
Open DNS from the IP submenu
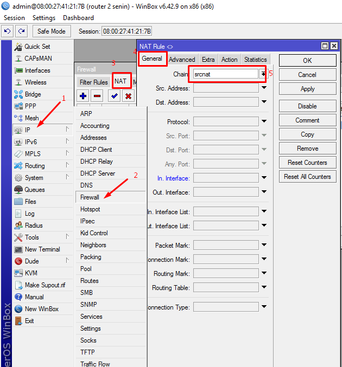tap(111, 185)
